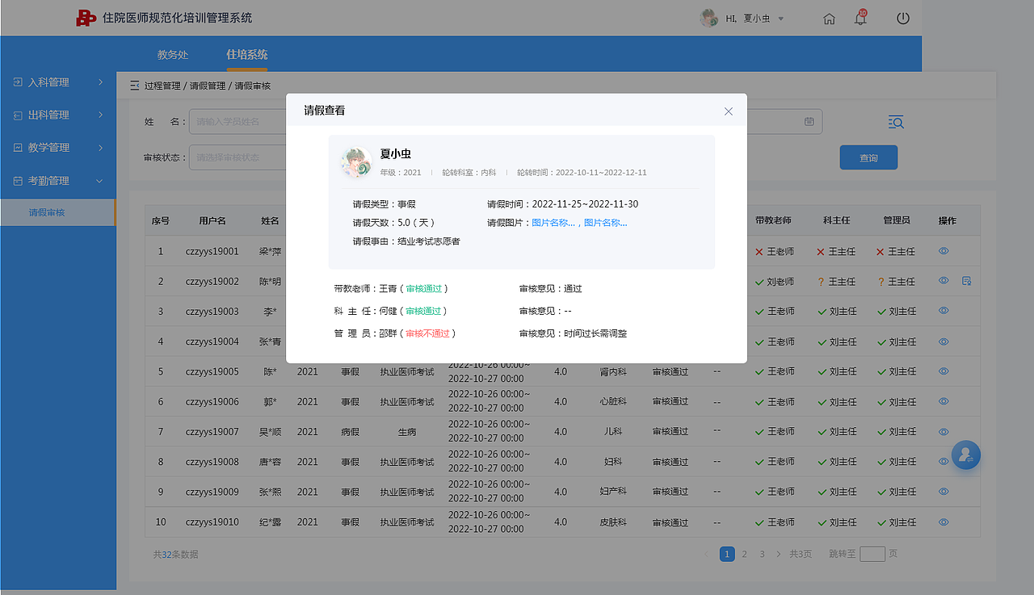Screen dimensions: 1034x595
Task: Click the power logout icon
Action: (903, 19)
